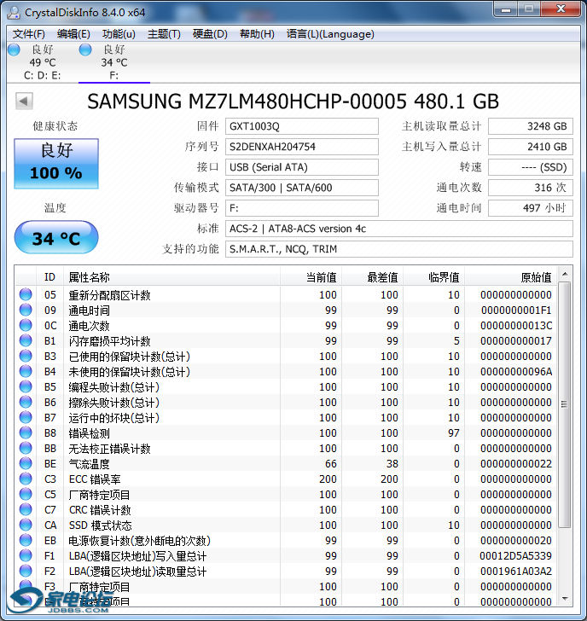Click the scroll up arrow of attribute list
Image resolution: width=587 pixels, height=621 pixels.
pyautogui.click(x=565, y=274)
